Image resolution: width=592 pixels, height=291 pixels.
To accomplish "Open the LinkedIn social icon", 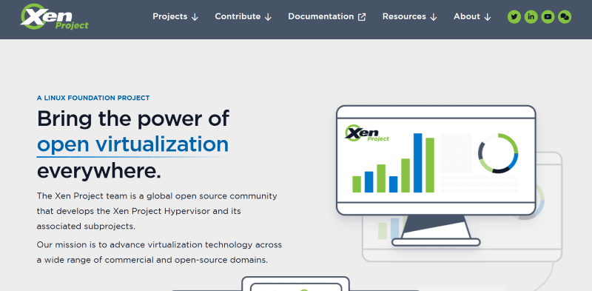I will [x=531, y=16].
